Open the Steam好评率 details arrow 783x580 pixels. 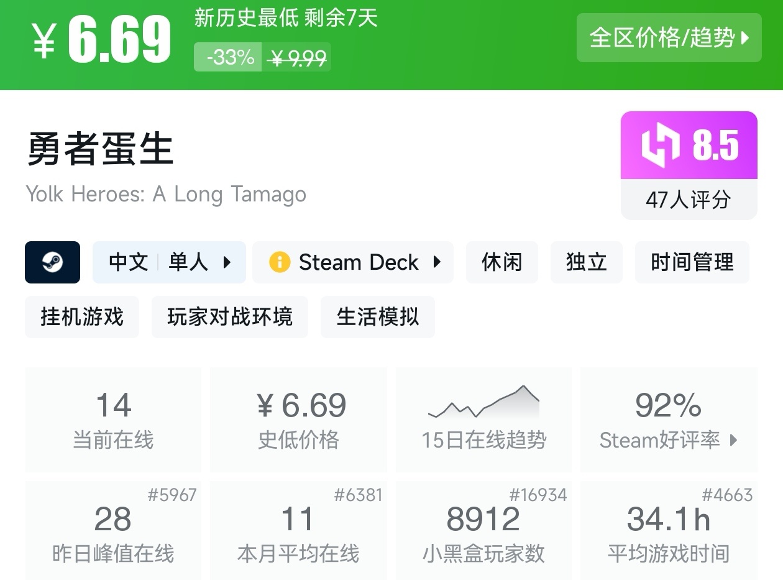[734, 440]
